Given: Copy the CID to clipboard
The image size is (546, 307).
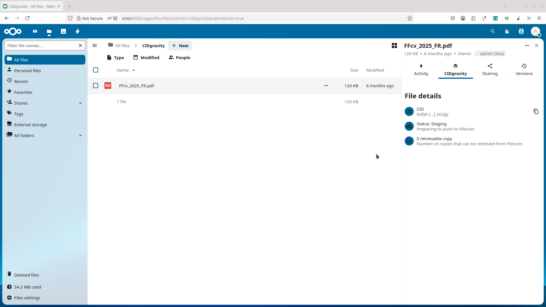Looking at the screenshot, I should [536, 111].
